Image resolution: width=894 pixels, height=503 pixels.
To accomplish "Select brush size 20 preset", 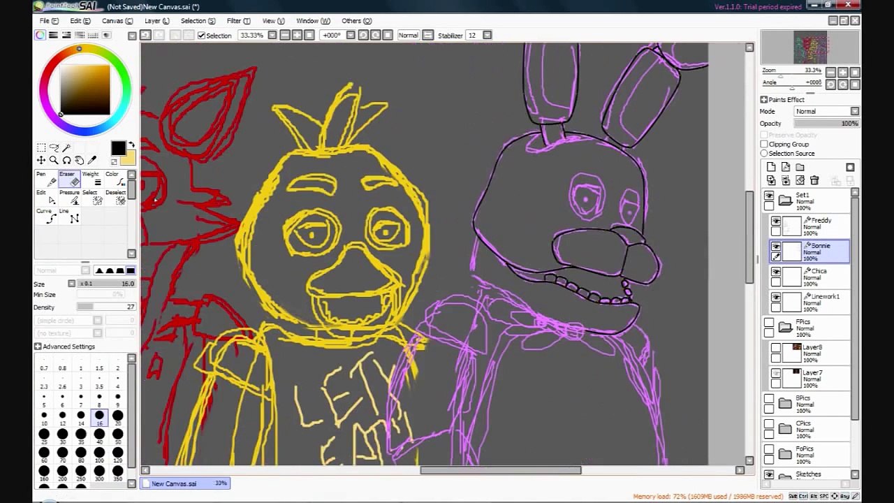I will [x=117, y=417].
